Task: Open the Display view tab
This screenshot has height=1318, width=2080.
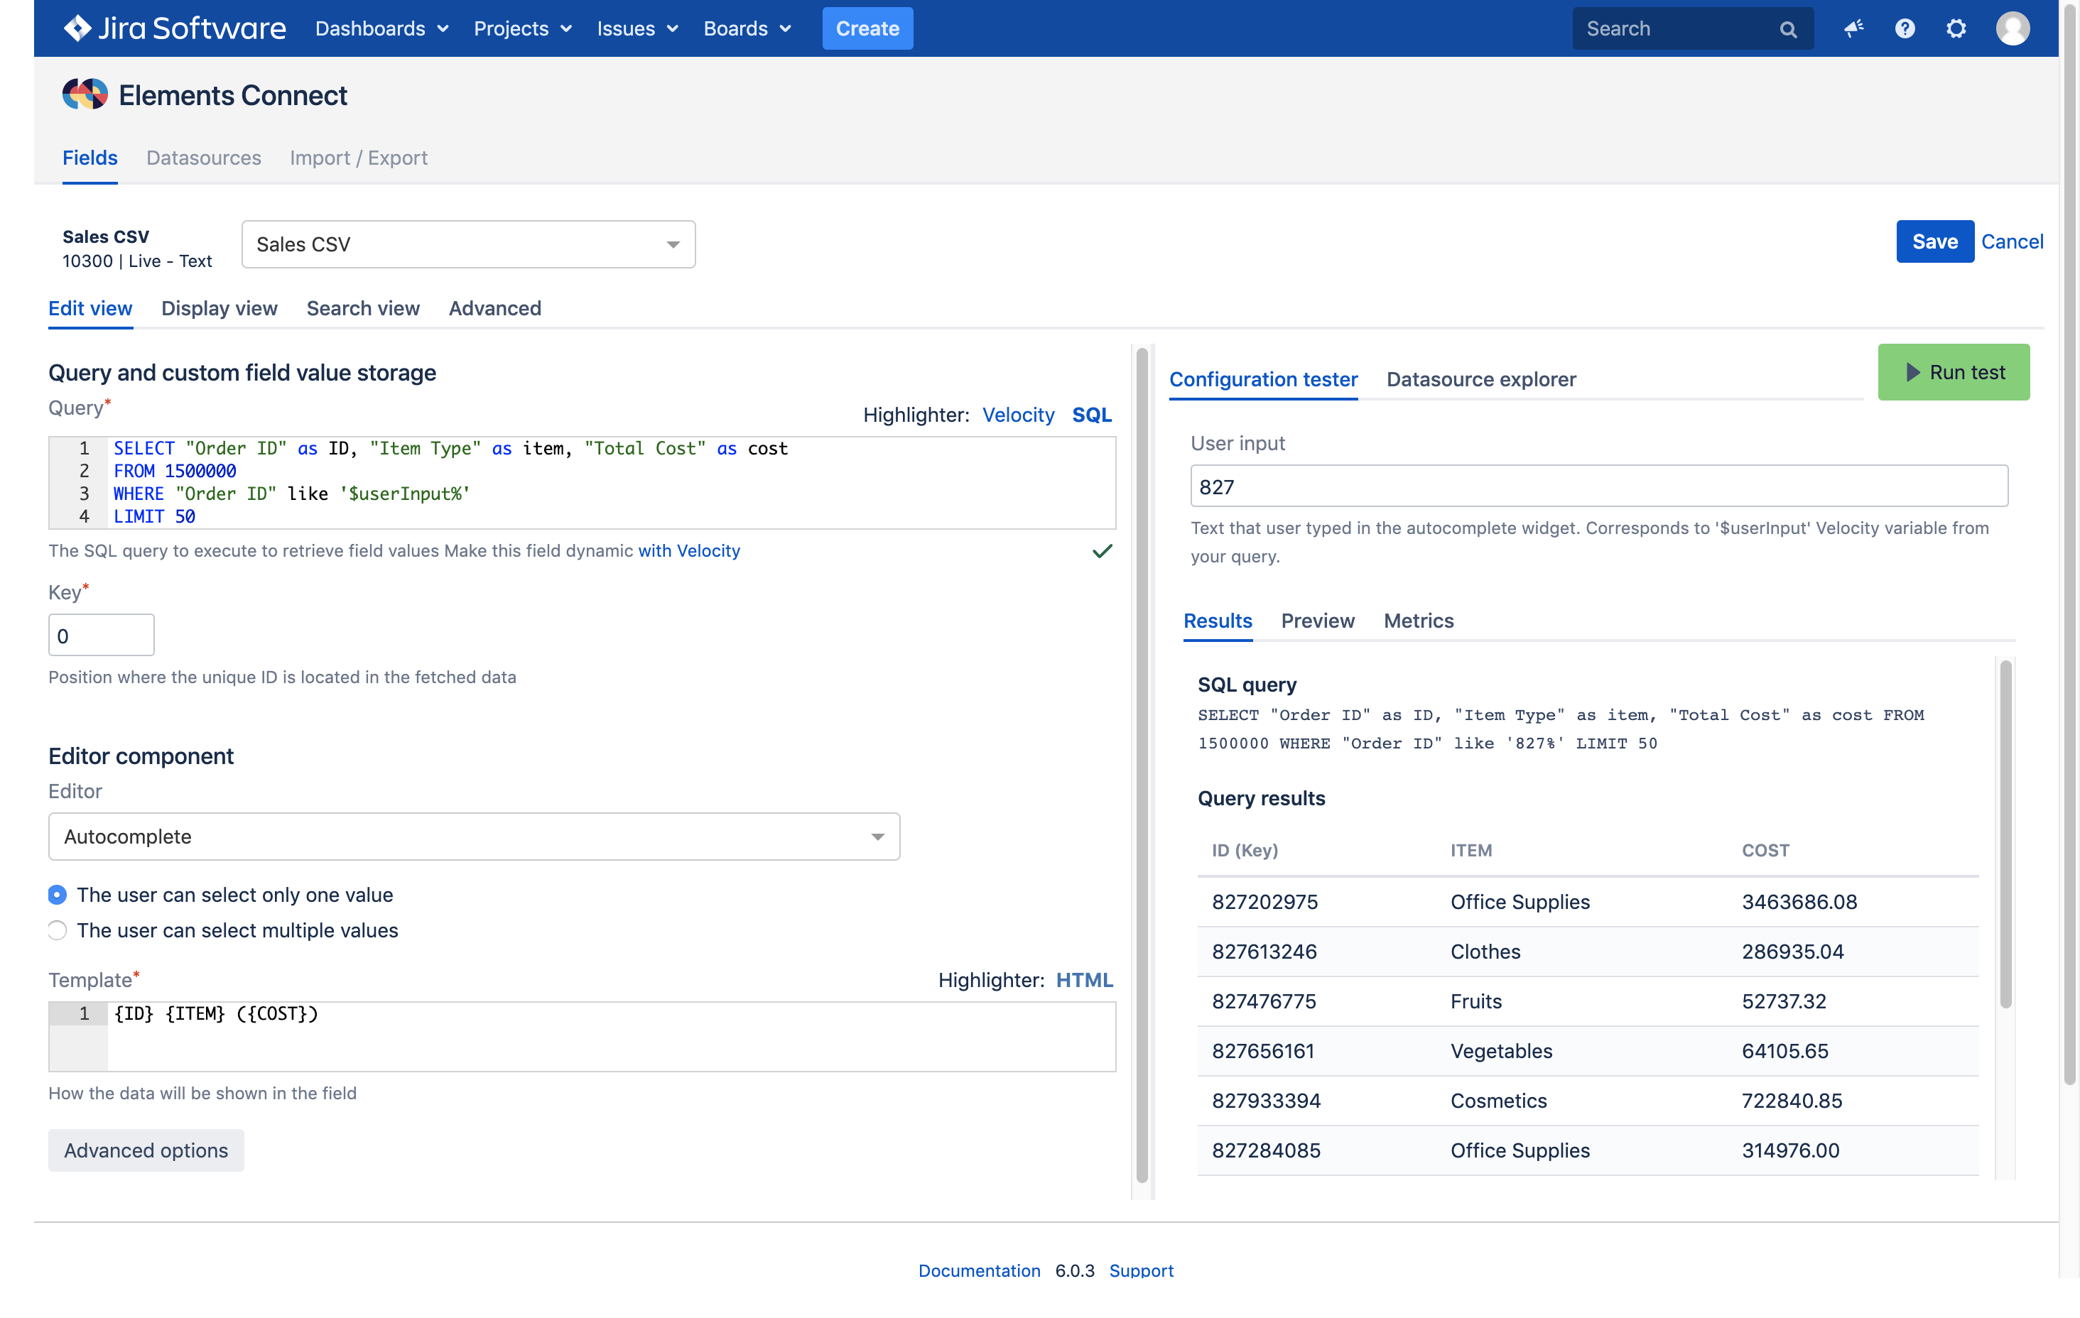Action: (220, 308)
